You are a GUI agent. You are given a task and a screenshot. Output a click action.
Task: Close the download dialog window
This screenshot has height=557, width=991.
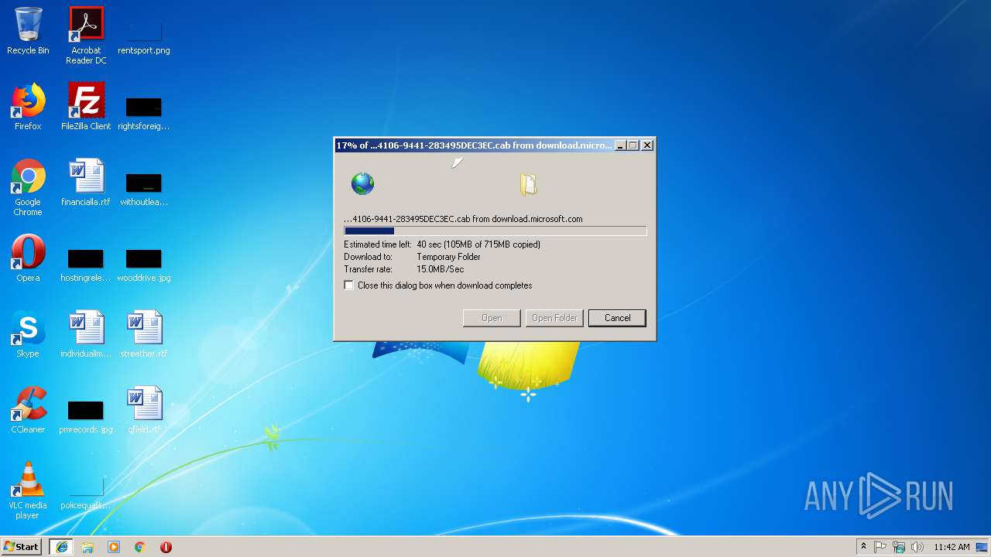point(647,145)
